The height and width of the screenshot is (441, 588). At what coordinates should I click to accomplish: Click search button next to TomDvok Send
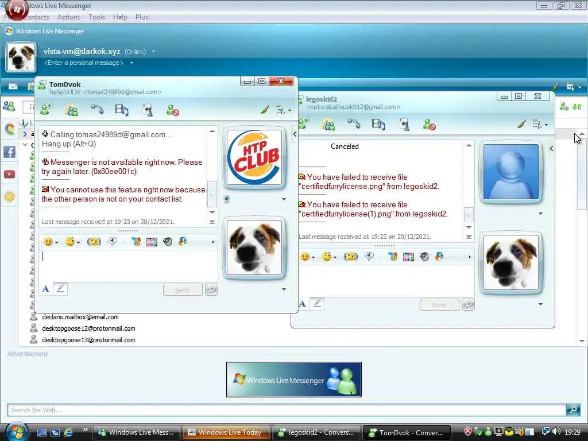[211, 289]
